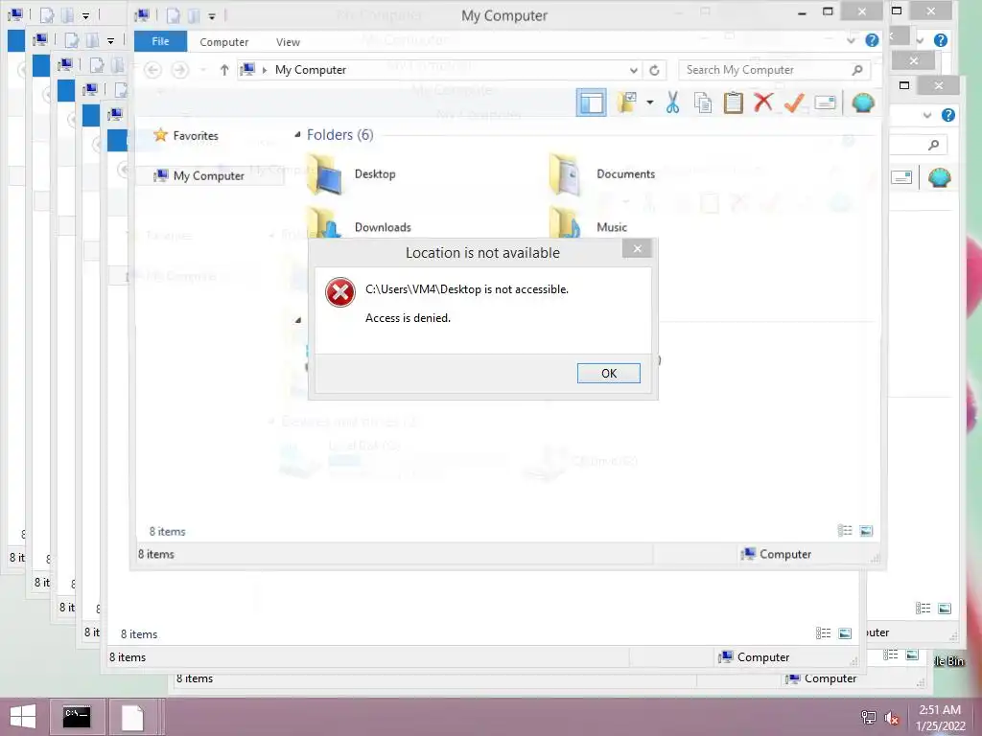Click the blue shell icon in front toolbar
The height and width of the screenshot is (736, 982).
[862, 102]
